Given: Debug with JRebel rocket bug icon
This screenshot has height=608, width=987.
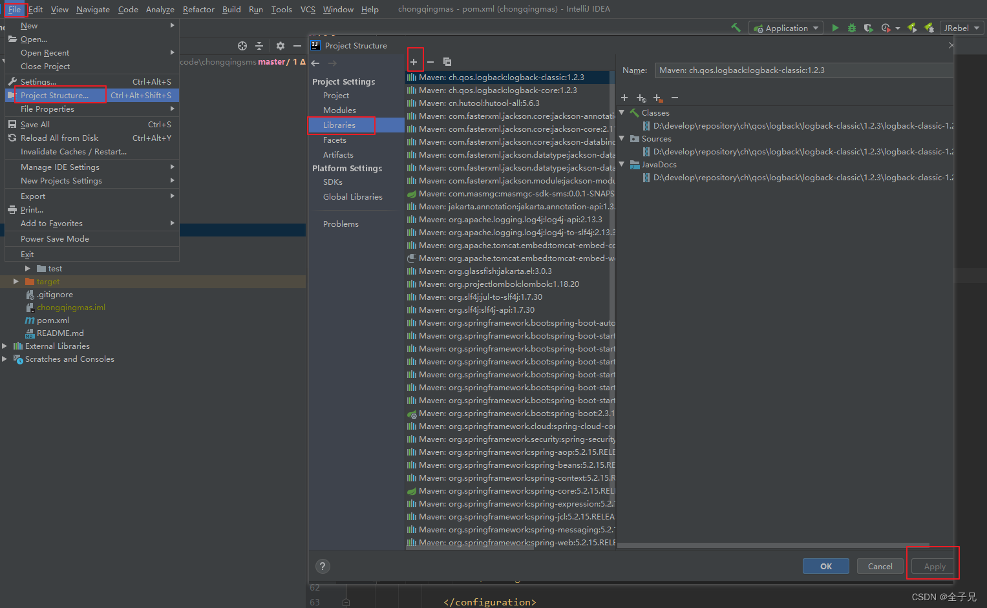Looking at the screenshot, I should click(x=929, y=28).
